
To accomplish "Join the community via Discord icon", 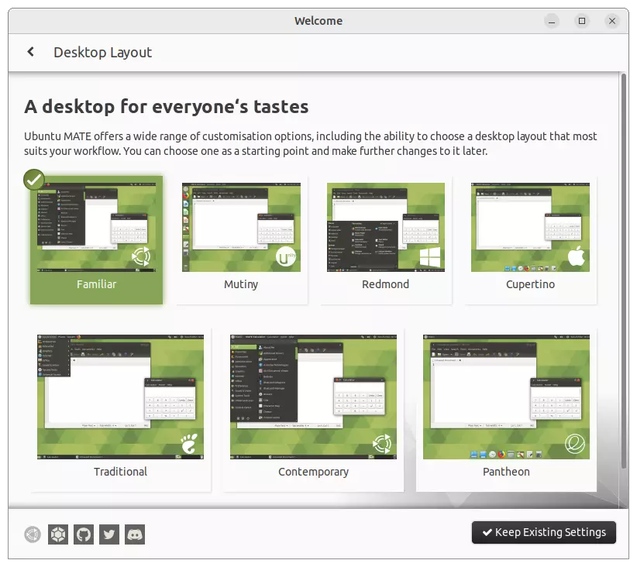I will click(x=134, y=534).
